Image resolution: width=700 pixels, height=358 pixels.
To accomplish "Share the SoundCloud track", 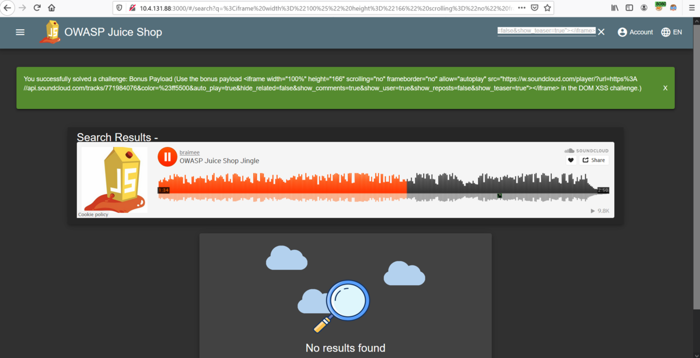I will [x=594, y=160].
